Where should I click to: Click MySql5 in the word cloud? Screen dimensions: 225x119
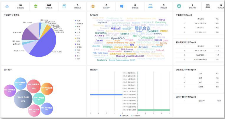pyautogui.click(x=129, y=40)
